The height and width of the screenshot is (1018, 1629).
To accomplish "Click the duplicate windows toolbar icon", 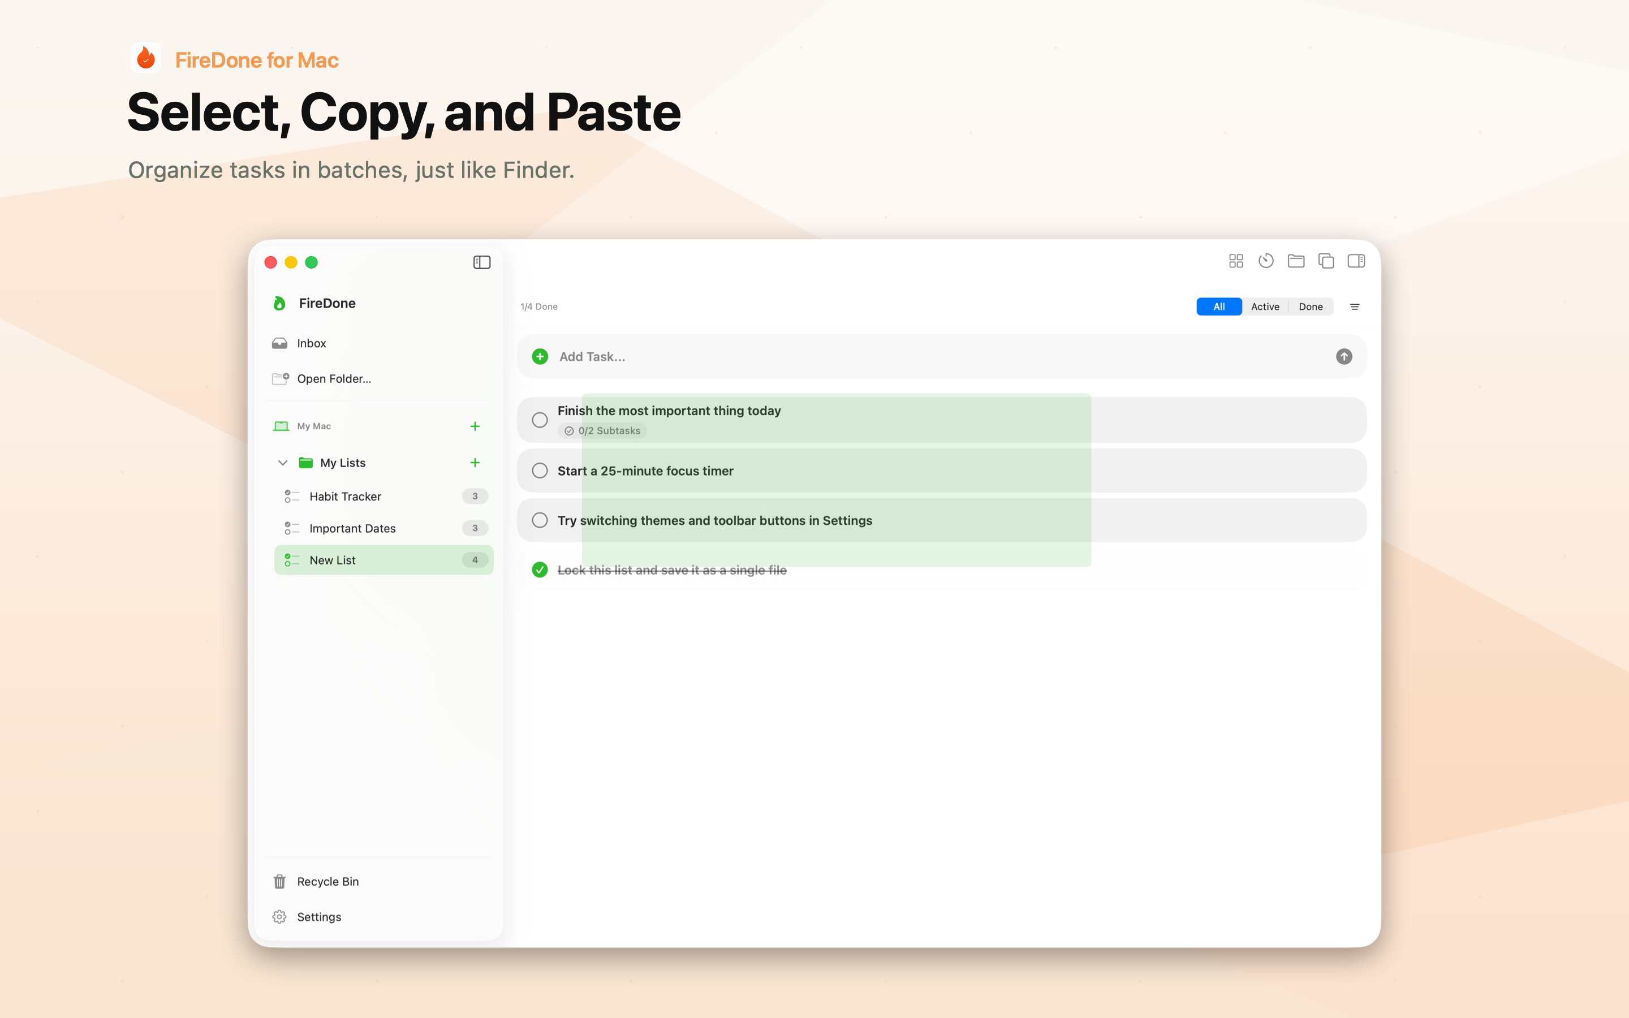I will click(1326, 261).
